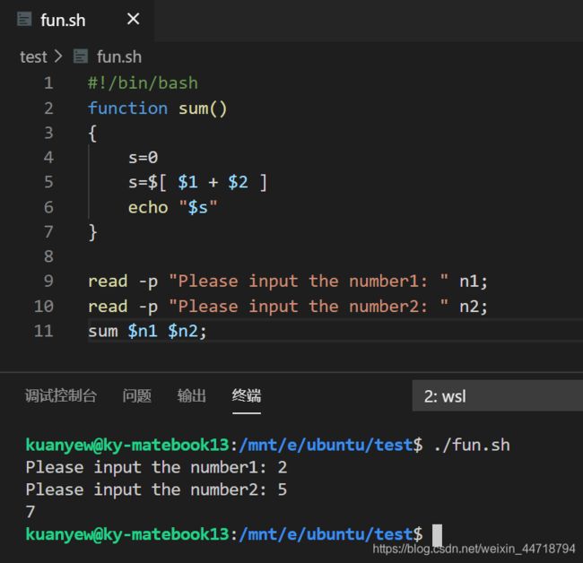Image resolution: width=583 pixels, height=563 pixels.
Task: Click the terminal line 'Please input the number1: 2'
Action: point(156,467)
